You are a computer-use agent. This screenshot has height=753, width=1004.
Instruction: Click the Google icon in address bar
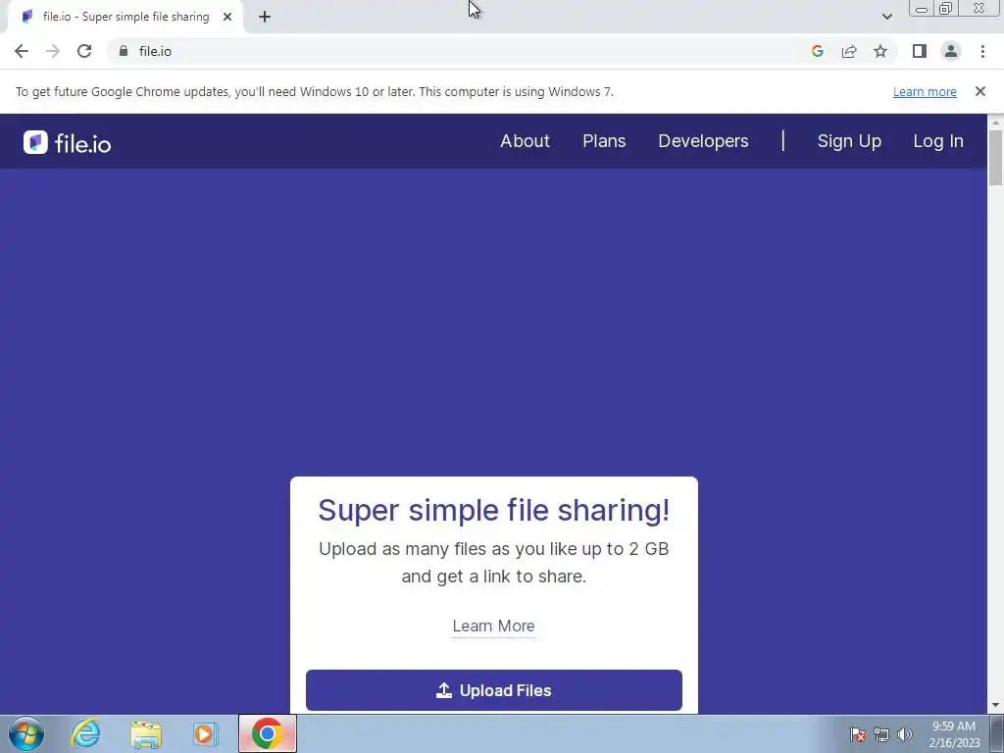click(x=817, y=51)
